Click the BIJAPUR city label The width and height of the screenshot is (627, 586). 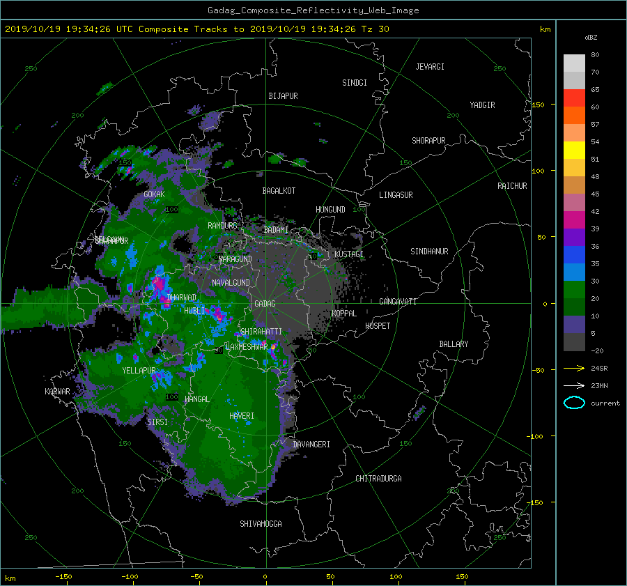[283, 96]
